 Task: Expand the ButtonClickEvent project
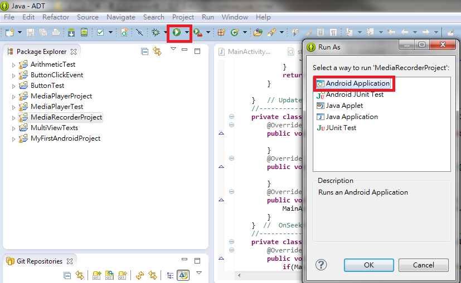(13, 76)
